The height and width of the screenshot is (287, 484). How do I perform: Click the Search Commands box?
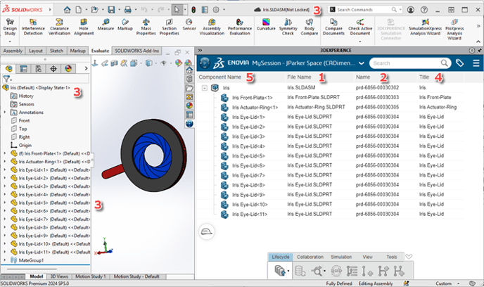click(x=364, y=10)
